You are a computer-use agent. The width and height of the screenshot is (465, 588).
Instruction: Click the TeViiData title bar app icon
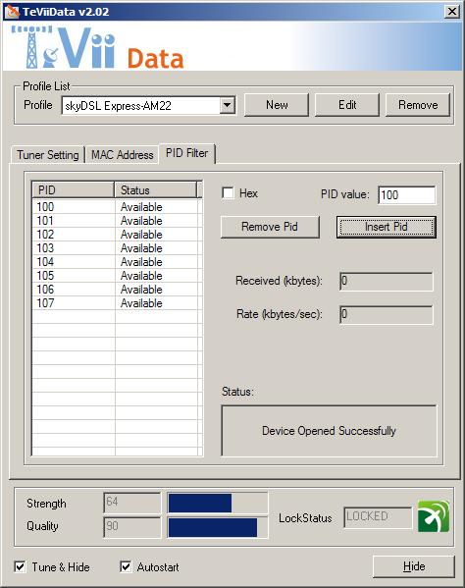pos(12,12)
